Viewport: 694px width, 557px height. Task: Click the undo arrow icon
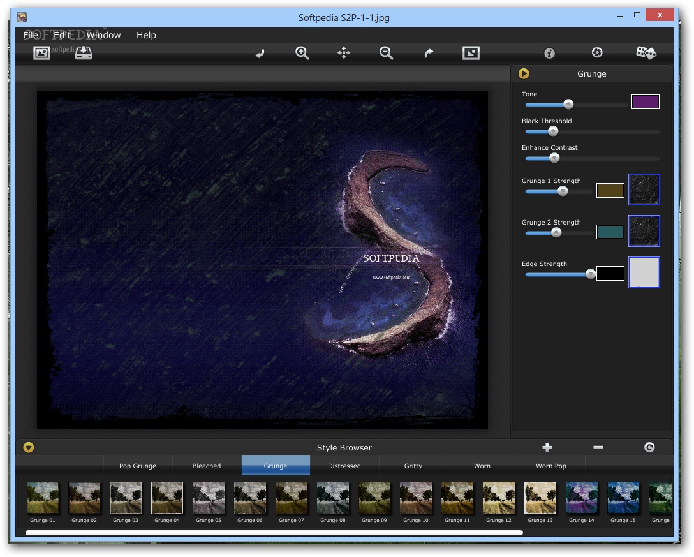click(260, 54)
